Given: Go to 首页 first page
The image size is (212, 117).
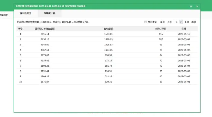Looking at the screenshot, I should [x=162, y=22].
